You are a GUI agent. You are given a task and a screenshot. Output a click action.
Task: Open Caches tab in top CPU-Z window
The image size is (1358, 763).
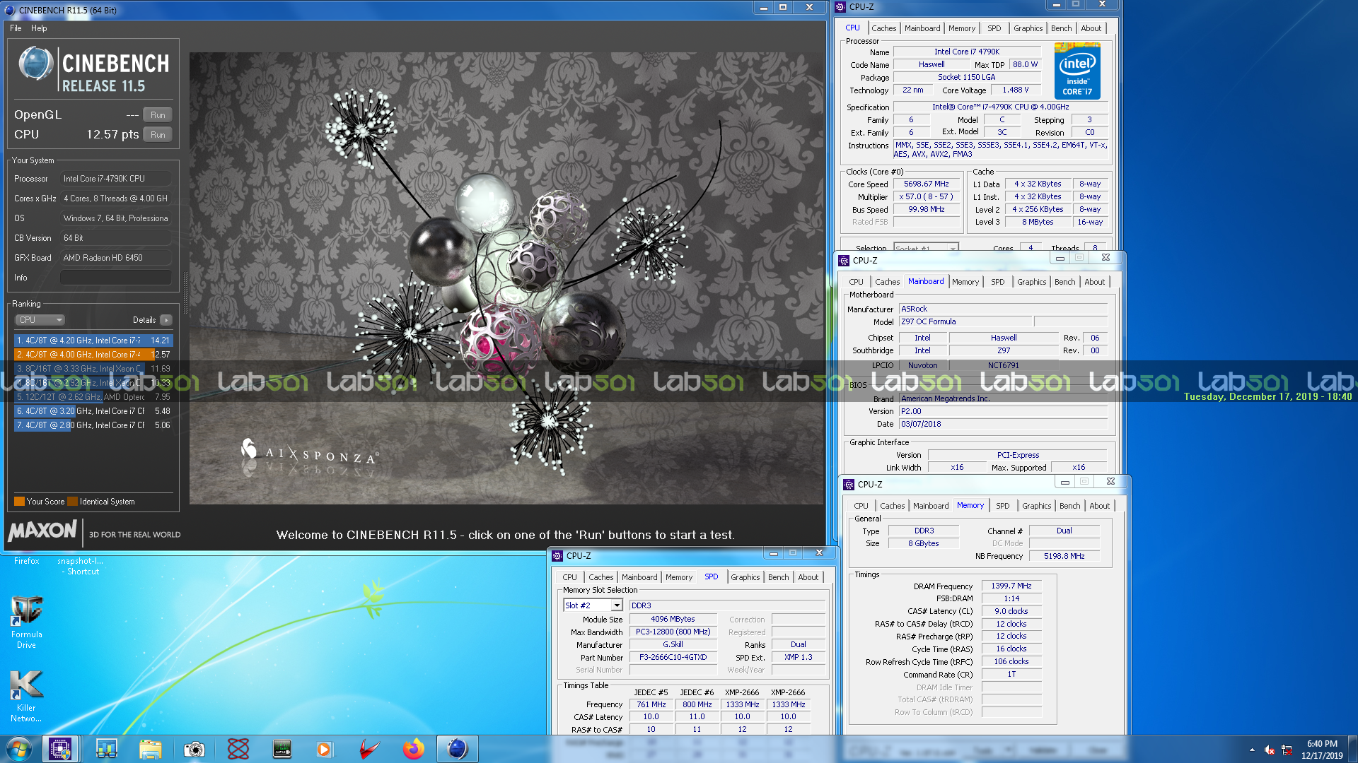(x=883, y=28)
